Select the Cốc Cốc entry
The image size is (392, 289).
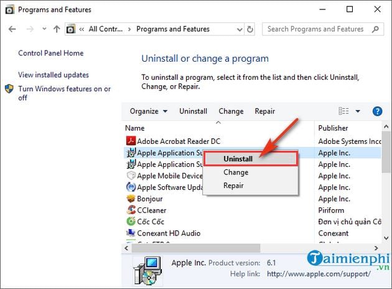tap(151, 222)
